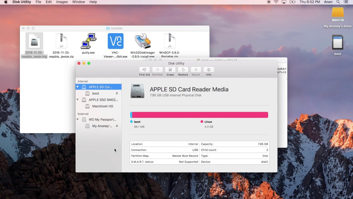Open the File menu
This screenshot has width=353, height=199.
click(38, 2)
